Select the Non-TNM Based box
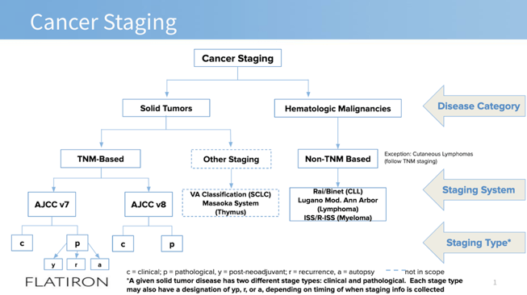 click(338, 159)
